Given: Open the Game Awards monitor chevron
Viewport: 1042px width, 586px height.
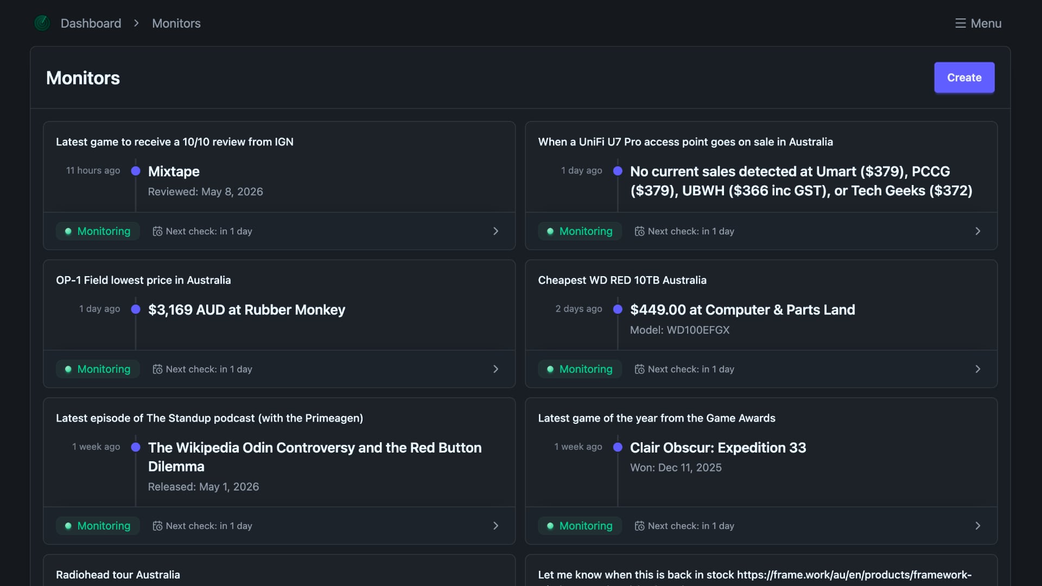Looking at the screenshot, I should (x=977, y=526).
